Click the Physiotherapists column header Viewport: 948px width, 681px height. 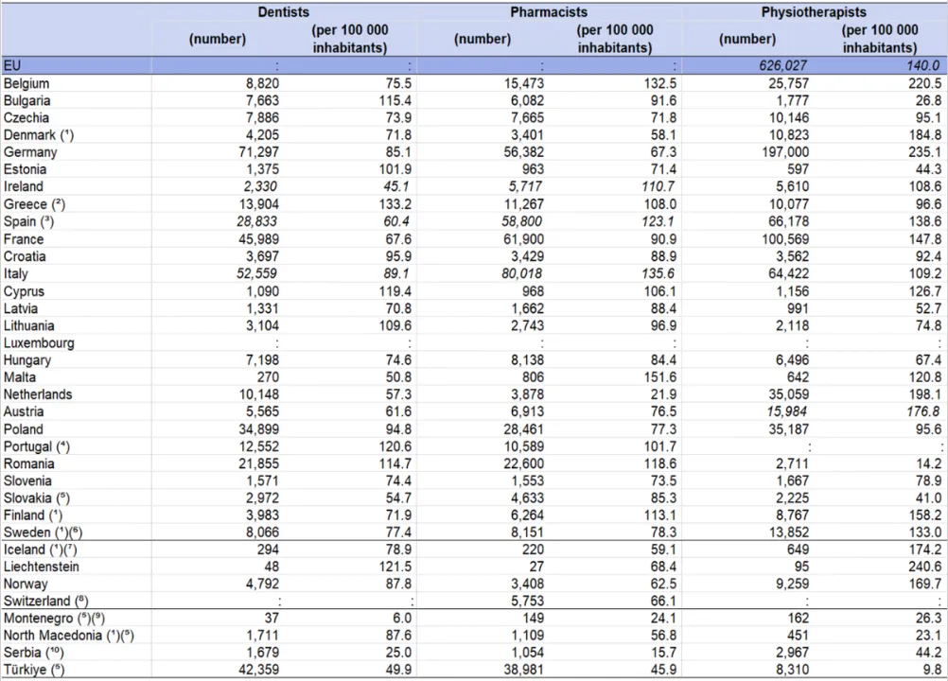tap(814, 12)
